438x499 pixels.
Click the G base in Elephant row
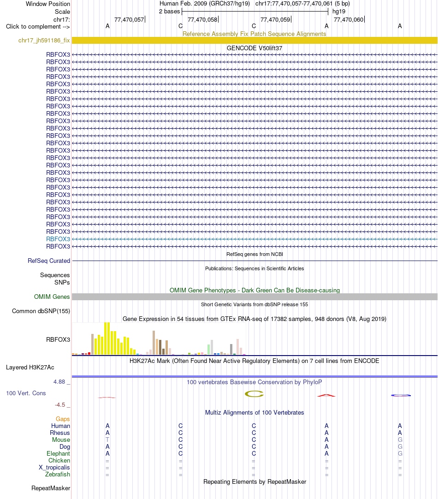tap(400, 453)
